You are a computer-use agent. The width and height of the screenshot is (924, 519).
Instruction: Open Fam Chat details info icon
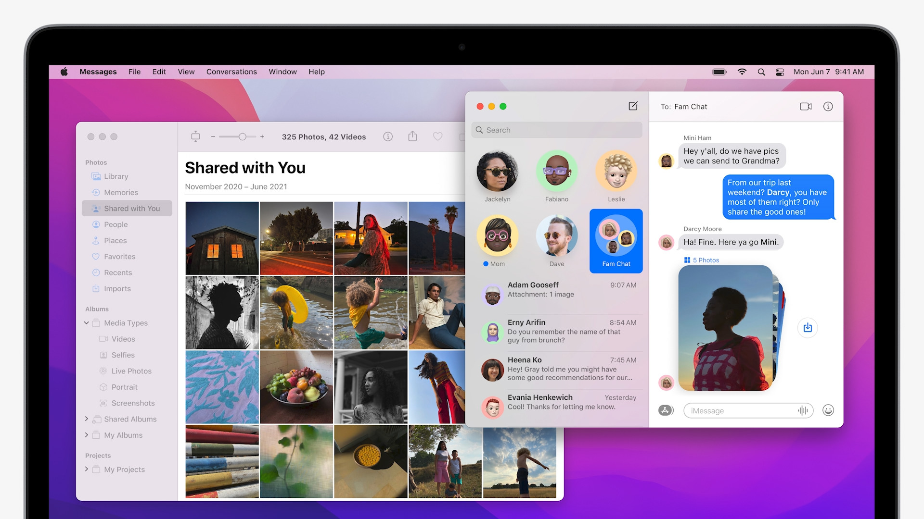click(828, 107)
